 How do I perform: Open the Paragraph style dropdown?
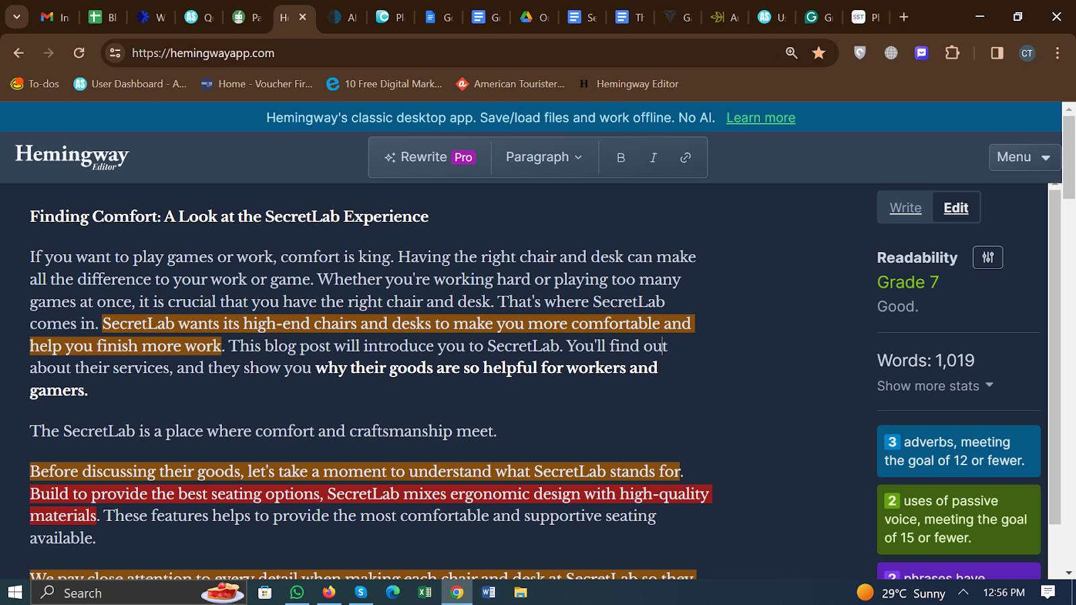coord(543,157)
